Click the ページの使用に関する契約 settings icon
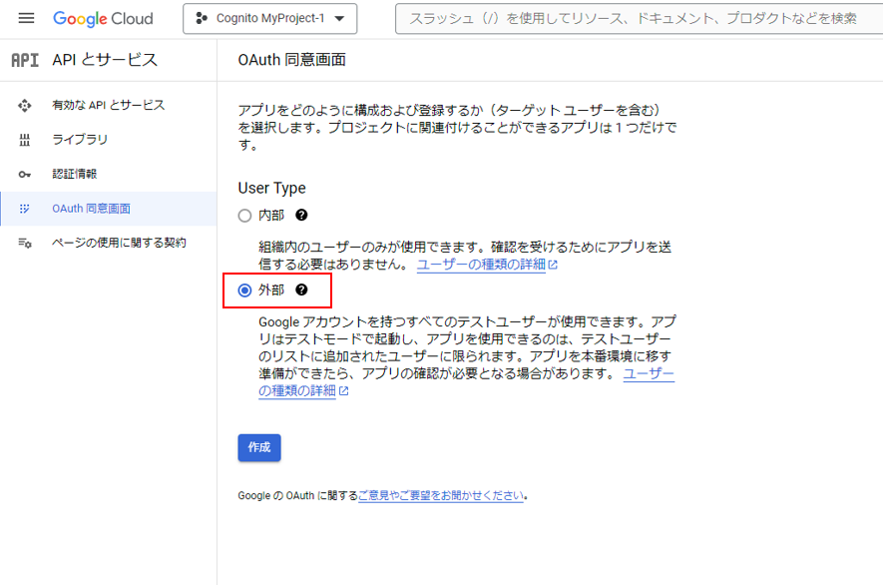The height and width of the screenshot is (585, 883). pos(25,243)
